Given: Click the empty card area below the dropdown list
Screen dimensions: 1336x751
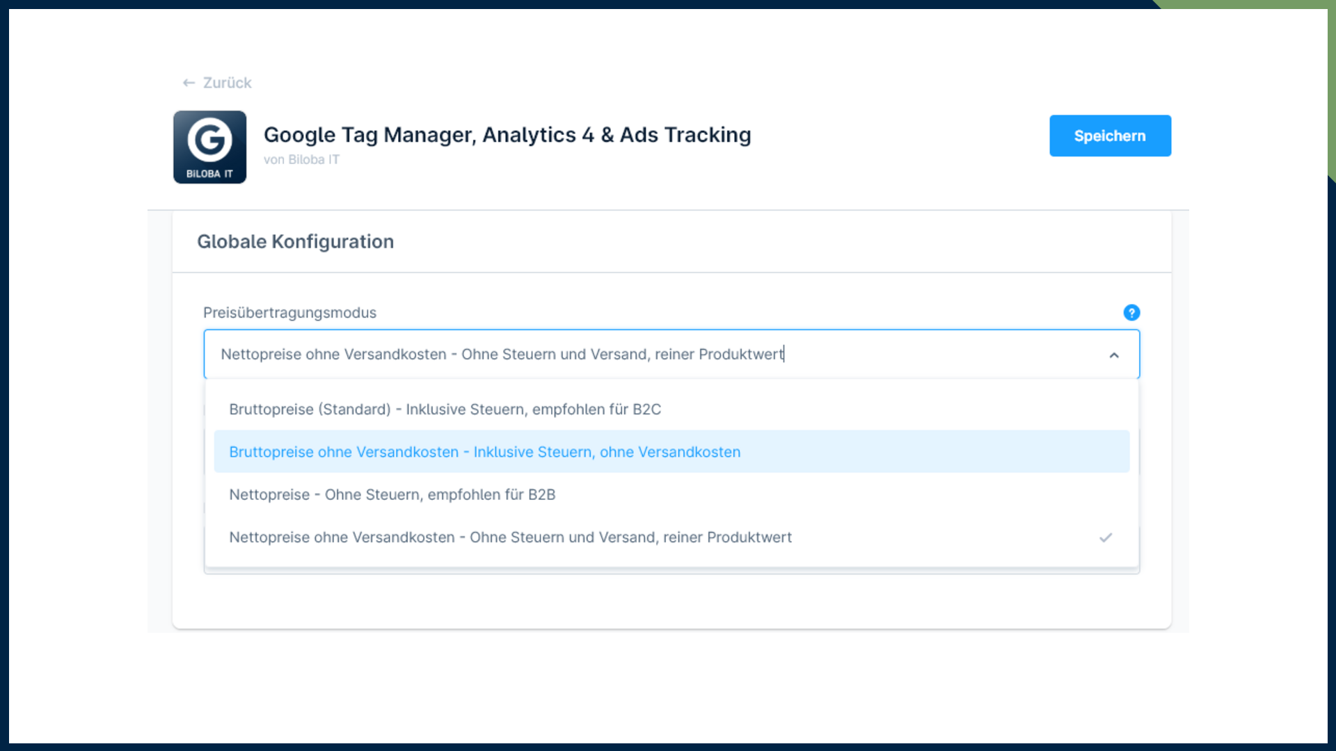Looking at the screenshot, I should pos(671,601).
